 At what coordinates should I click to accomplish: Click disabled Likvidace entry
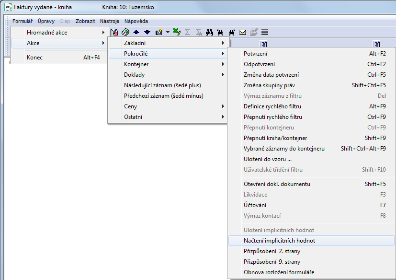tap(311, 195)
